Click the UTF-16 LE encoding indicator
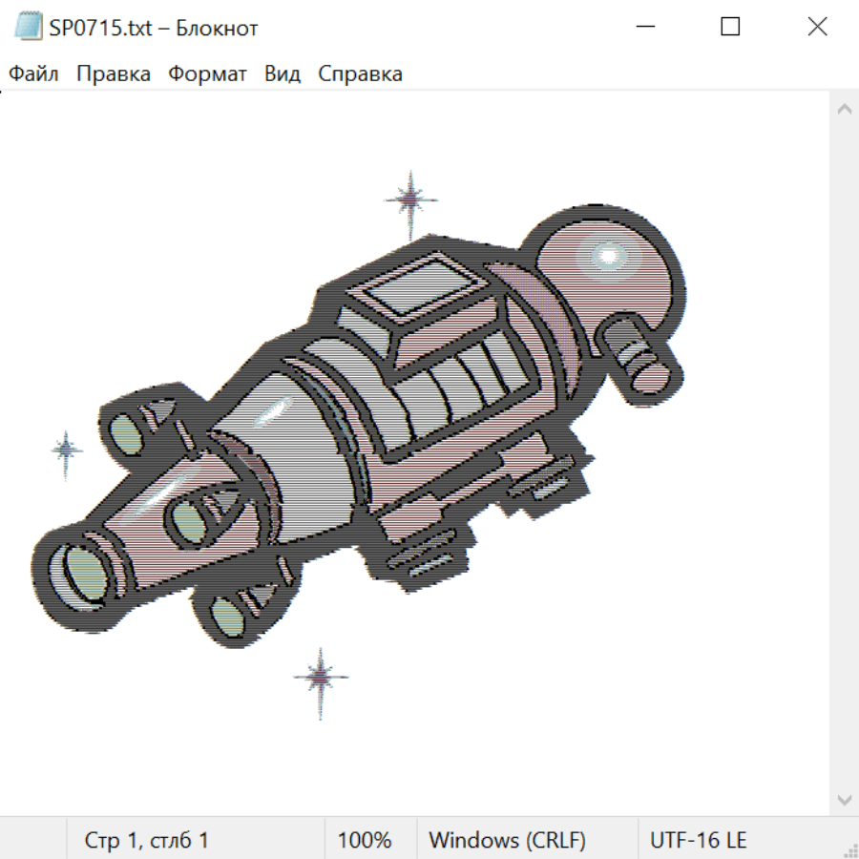Screen dimensions: 859x859 698,840
